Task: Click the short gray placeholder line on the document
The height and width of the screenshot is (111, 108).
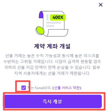Action: pyautogui.click(x=50, y=26)
